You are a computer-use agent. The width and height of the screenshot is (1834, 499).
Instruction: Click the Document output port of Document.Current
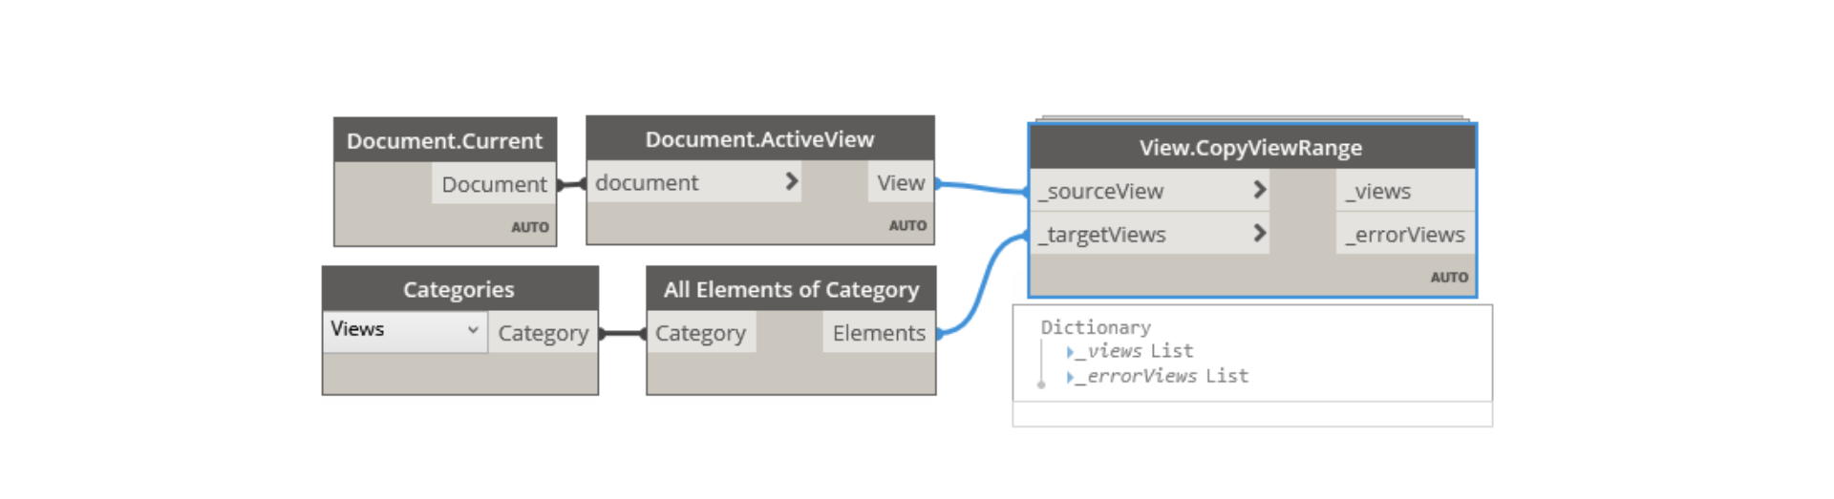(x=494, y=183)
